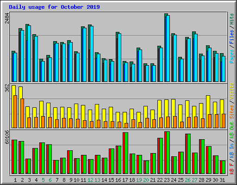Click day 26 weekend label on x-axis
237x185 pixels.
click(187, 180)
